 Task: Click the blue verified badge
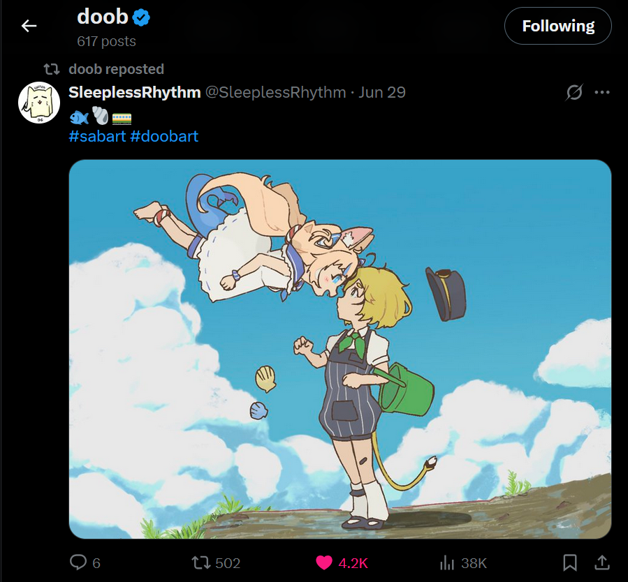(142, 17)
